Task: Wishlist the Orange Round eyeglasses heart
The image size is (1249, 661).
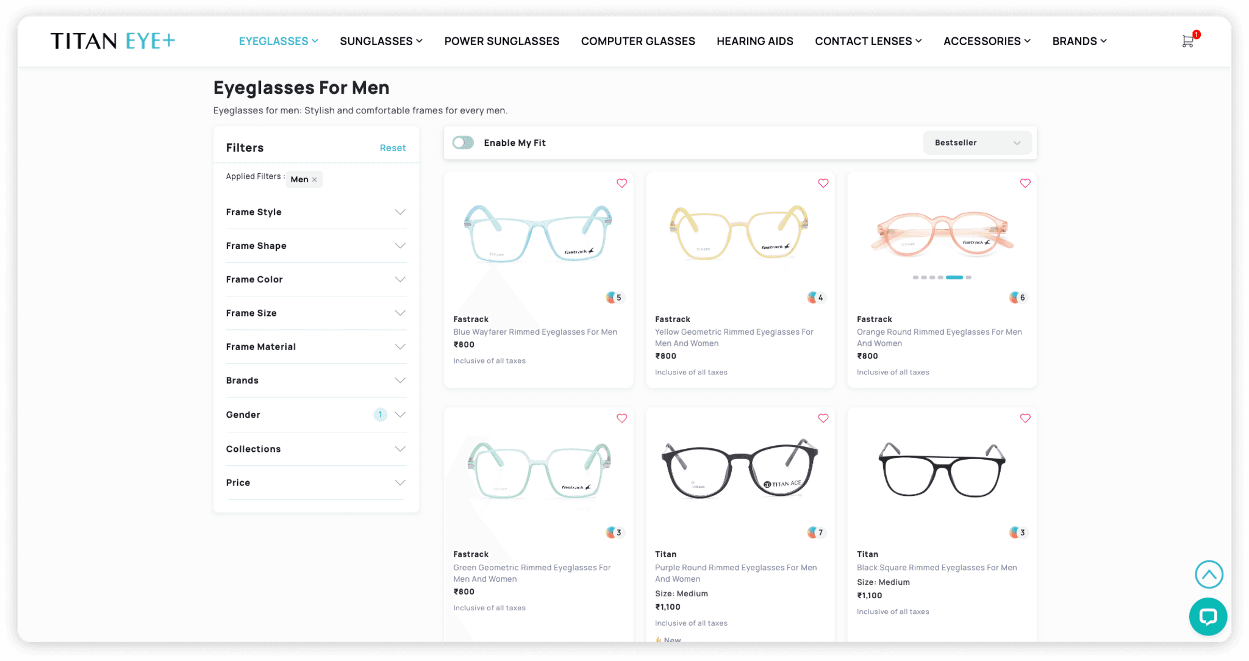Action: click(1025, 183)
